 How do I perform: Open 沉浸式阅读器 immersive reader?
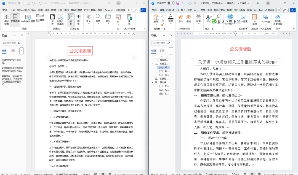pos(60,20)
